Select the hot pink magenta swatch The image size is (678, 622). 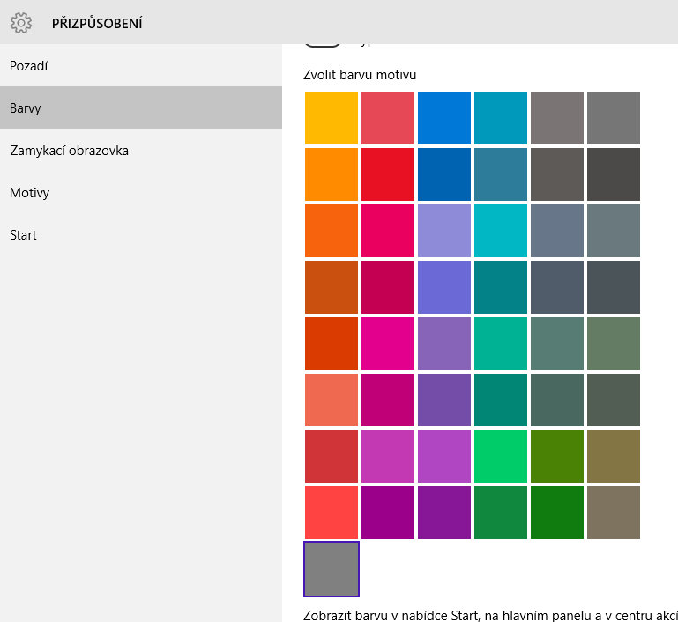pos(388,344)
